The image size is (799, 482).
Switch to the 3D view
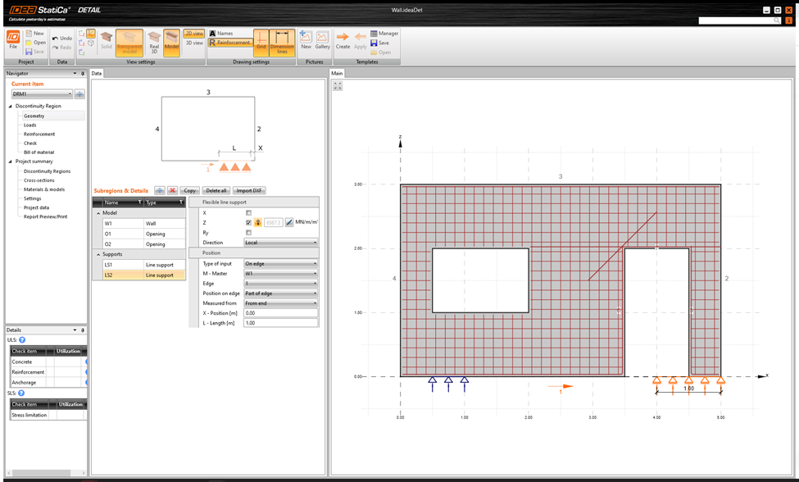click(x=194, y=43)
